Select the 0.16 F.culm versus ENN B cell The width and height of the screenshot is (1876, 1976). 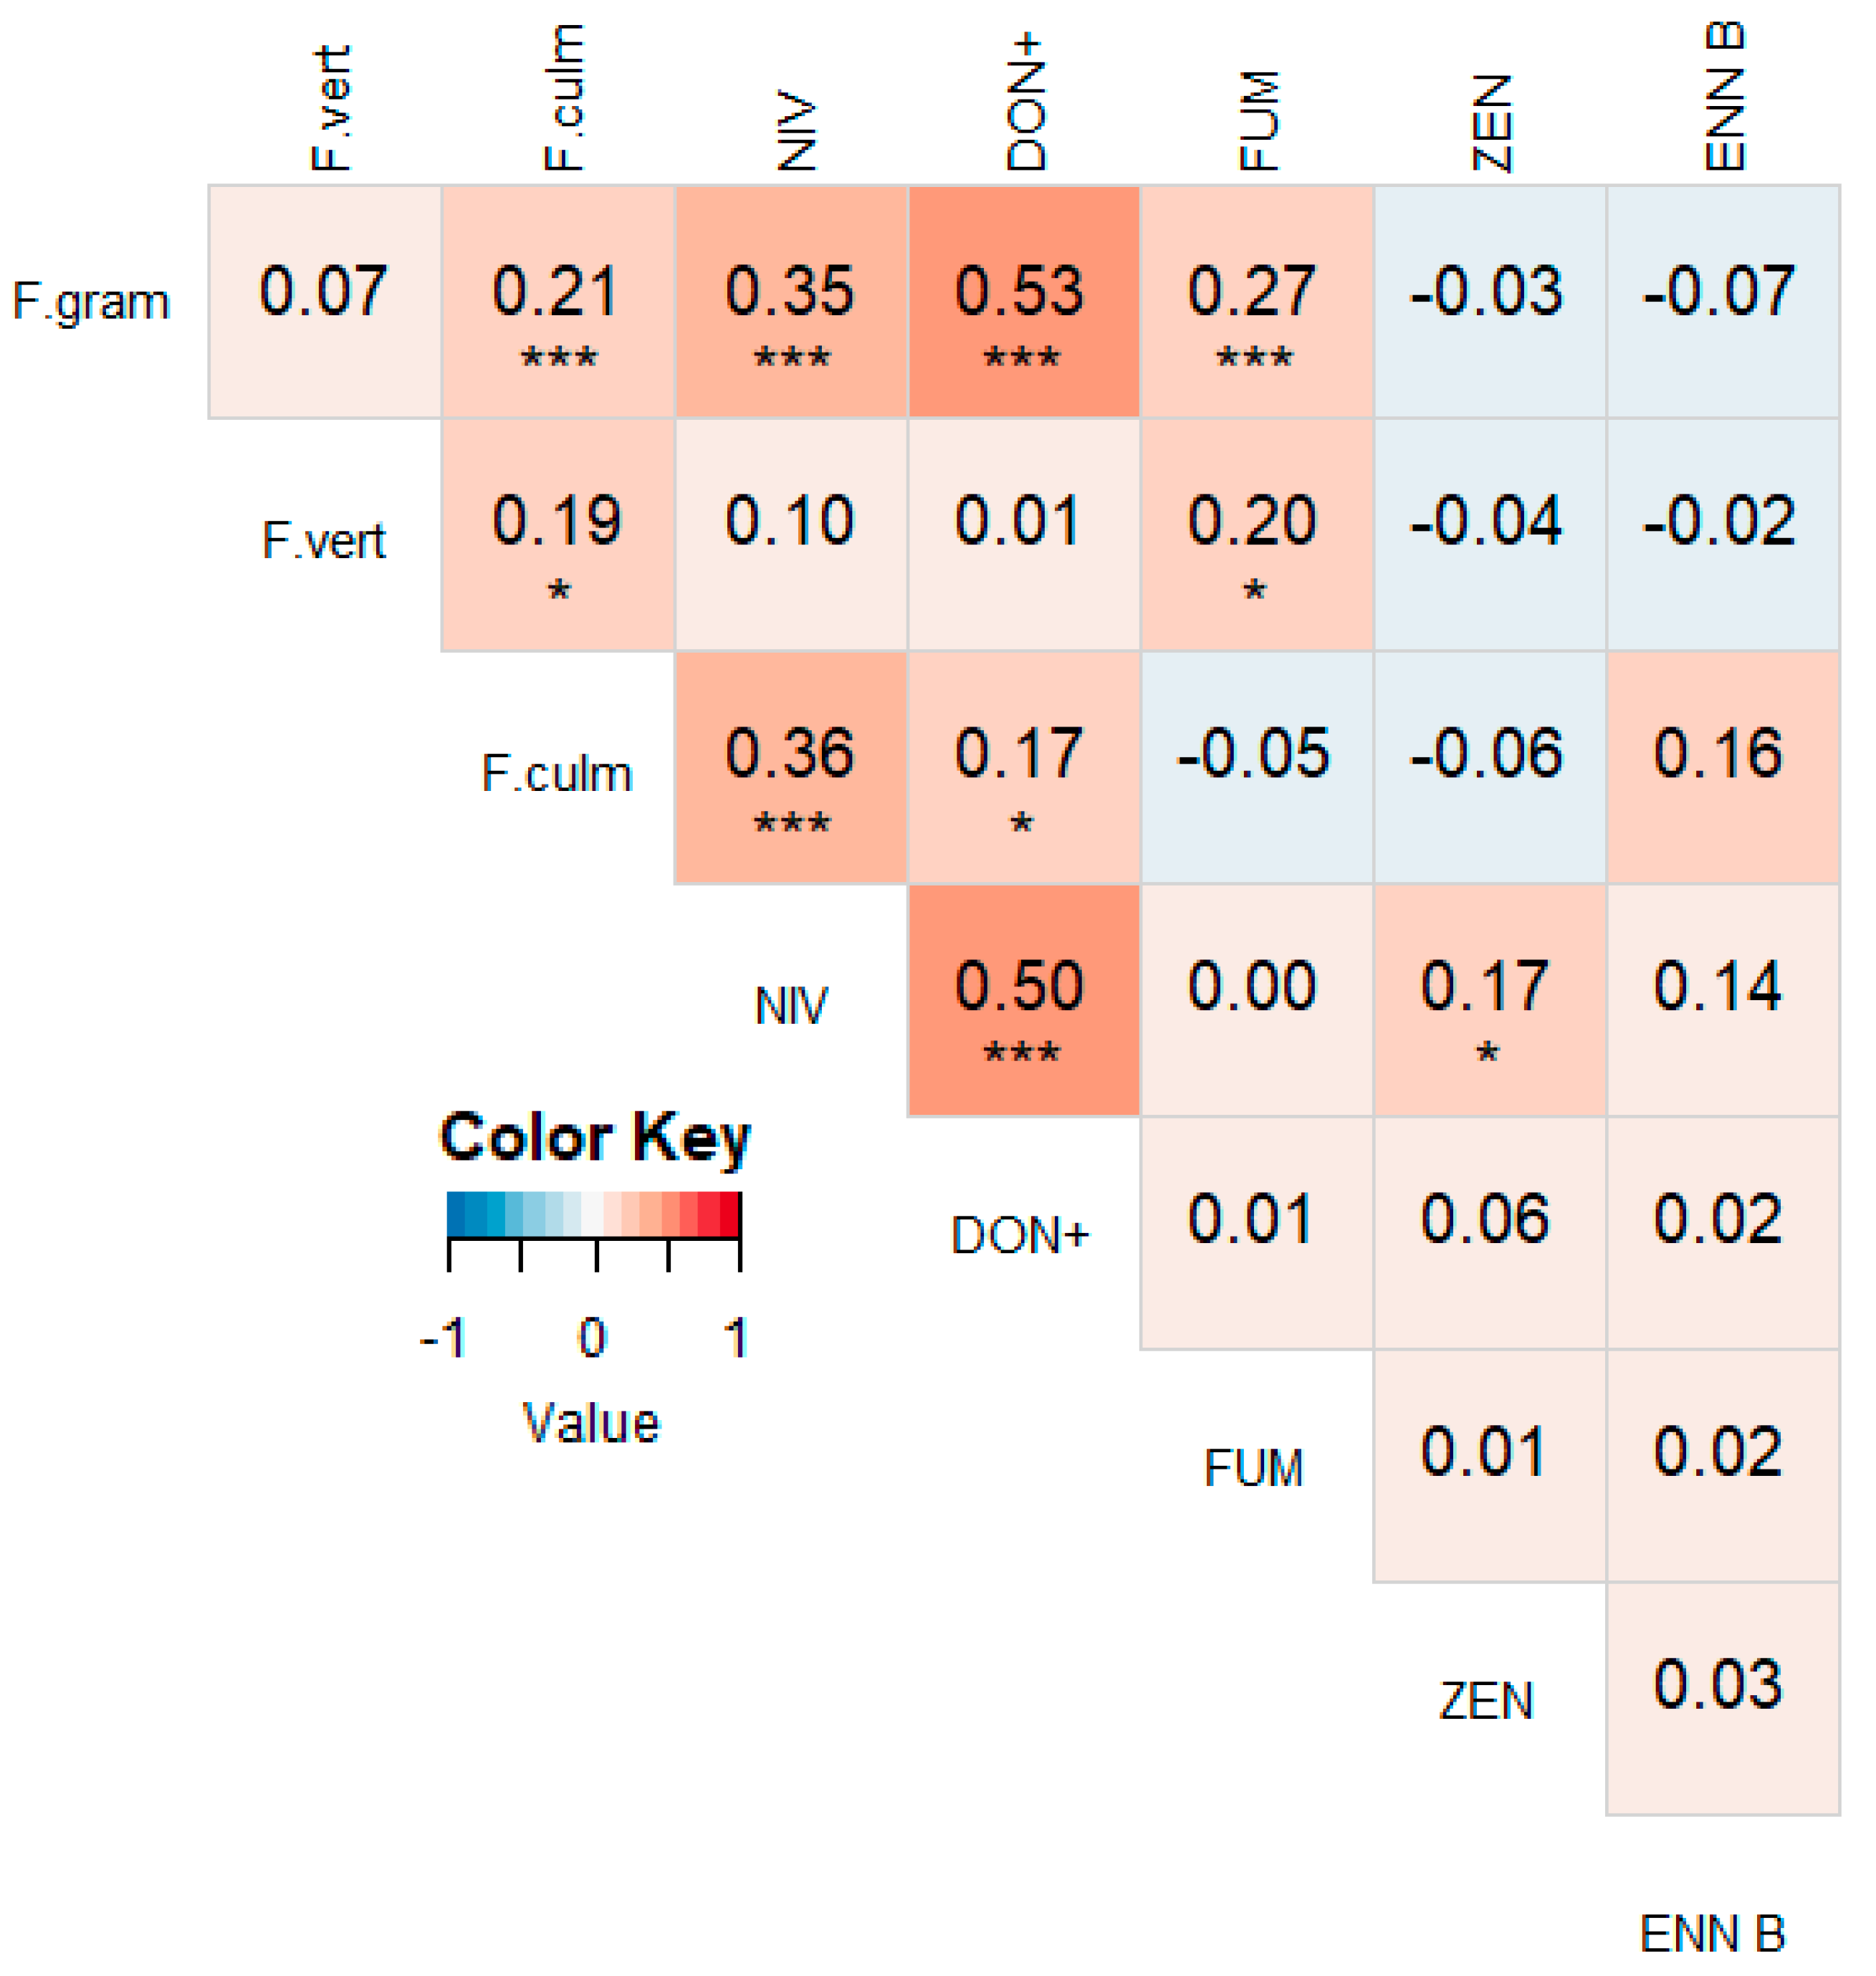(1722, 767)
